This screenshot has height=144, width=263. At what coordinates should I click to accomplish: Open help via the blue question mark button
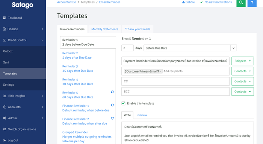coord(252,3)
